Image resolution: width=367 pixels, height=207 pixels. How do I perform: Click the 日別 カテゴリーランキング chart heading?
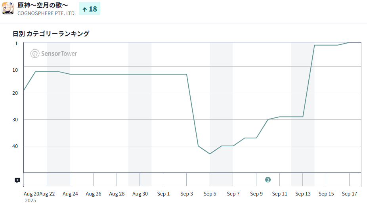51,34
